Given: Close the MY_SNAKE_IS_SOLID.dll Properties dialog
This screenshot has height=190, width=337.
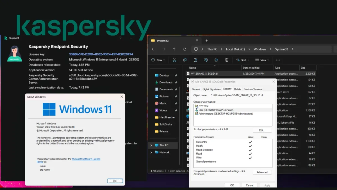Looking at the screenshot, I should click(x=274, y=82).
